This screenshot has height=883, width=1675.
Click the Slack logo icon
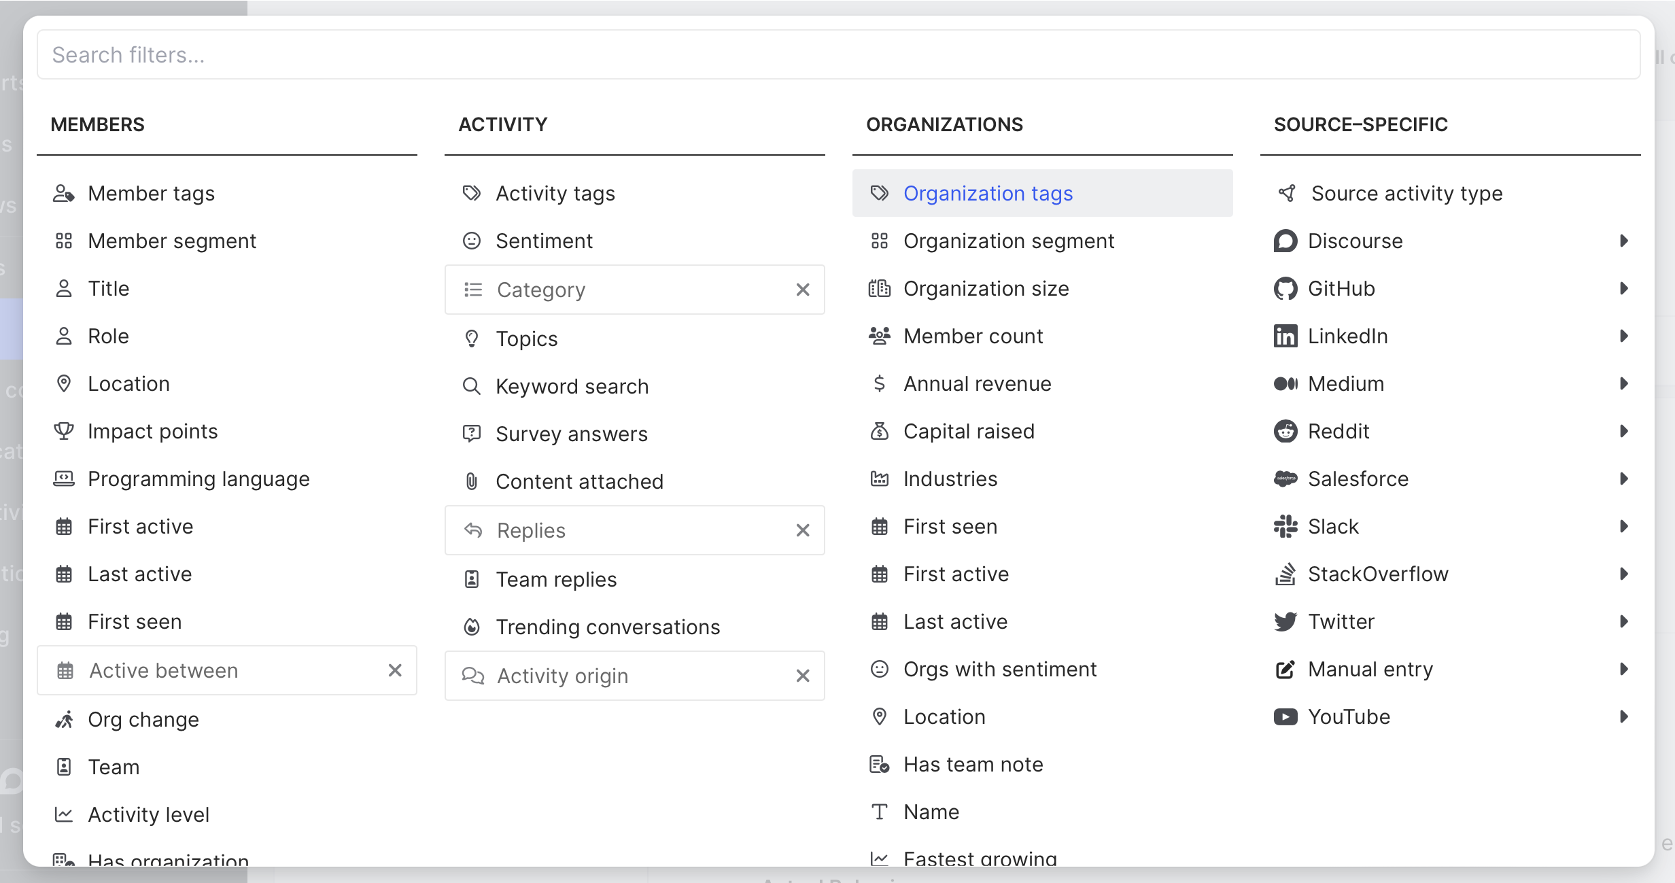[x=1285, y=527]
